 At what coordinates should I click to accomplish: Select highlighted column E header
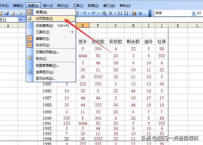[x=82, y=25]
